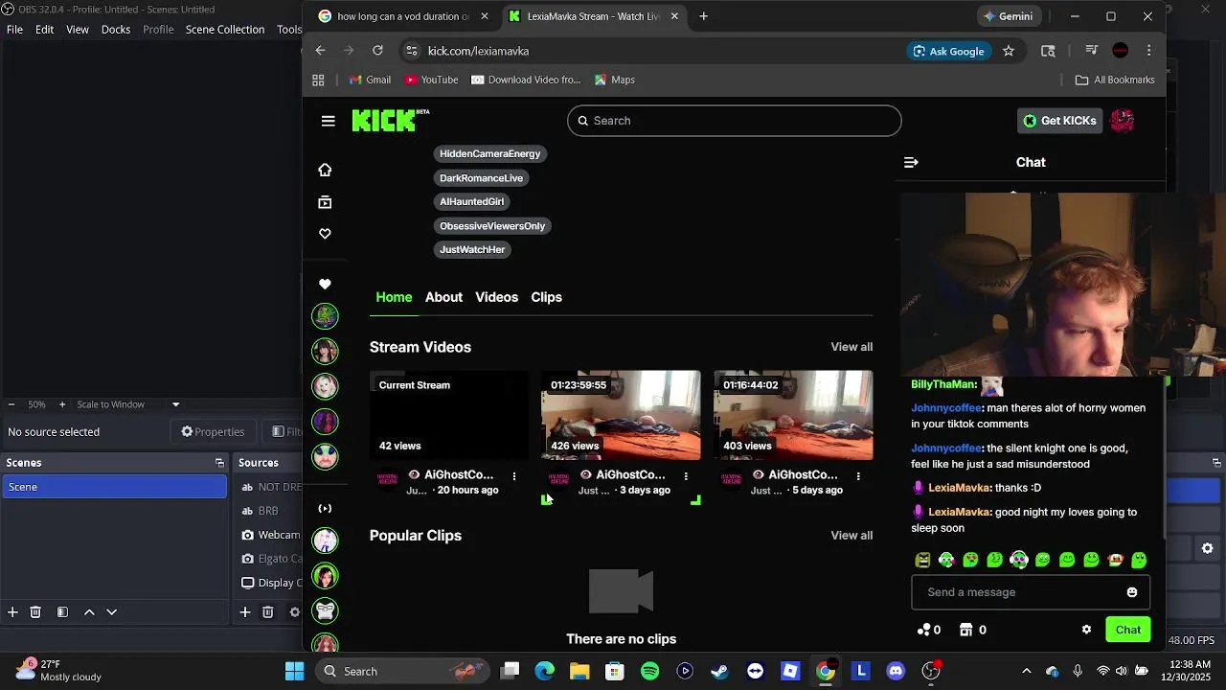This screenshot has height=690, width=1226.
Task: Bookmark this page with star icon
Action: tap(1009, 51)
